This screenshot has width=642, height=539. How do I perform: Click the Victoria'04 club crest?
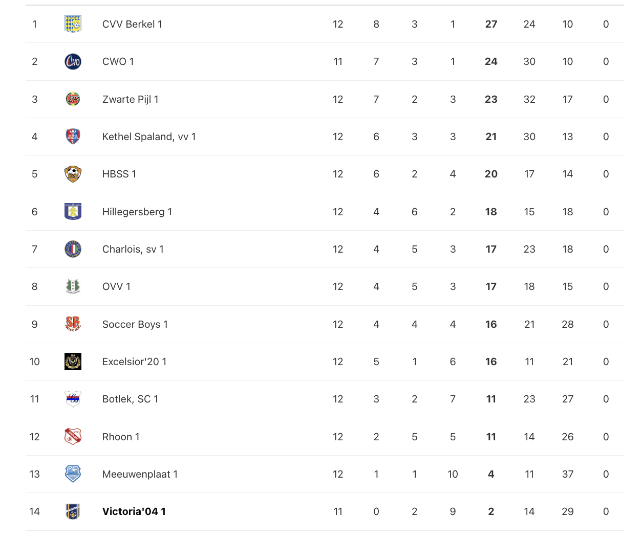(x=73, y=511)
